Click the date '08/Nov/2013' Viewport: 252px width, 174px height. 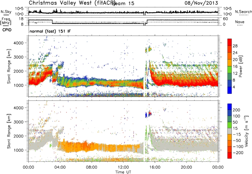201,3
